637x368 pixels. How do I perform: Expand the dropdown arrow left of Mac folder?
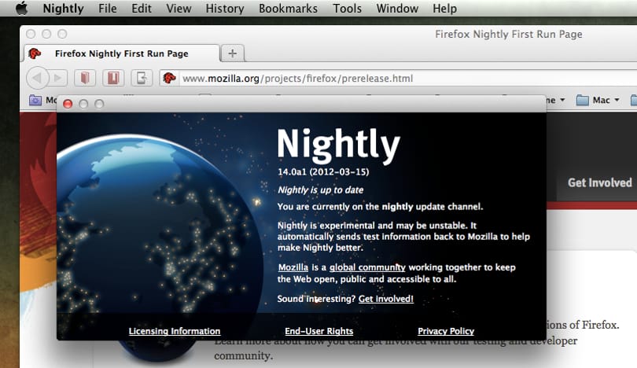562,100
